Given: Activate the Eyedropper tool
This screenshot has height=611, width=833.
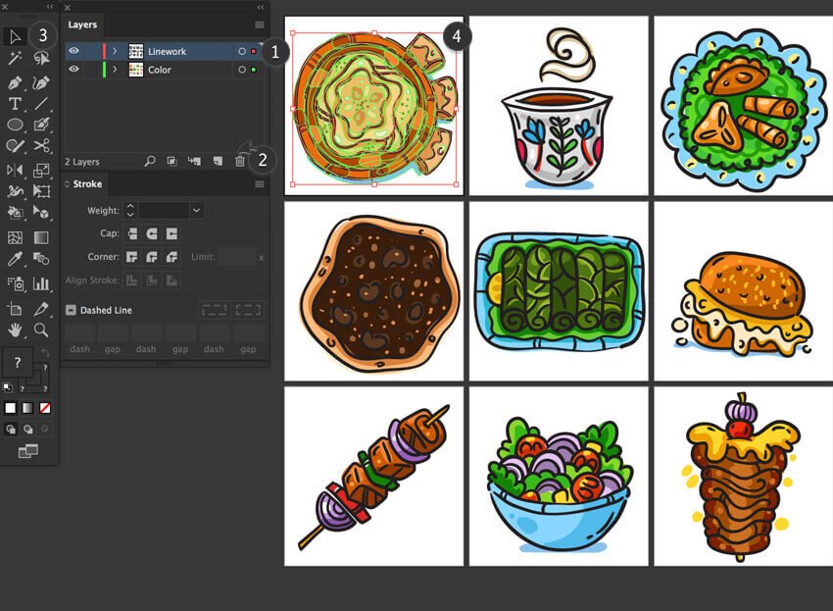Looking at the screenshot, I should pos(16,260).
